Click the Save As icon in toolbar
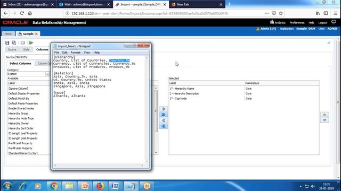Image resolution: width=341 pixels, height=191 pixels. [x=14, y=42]
